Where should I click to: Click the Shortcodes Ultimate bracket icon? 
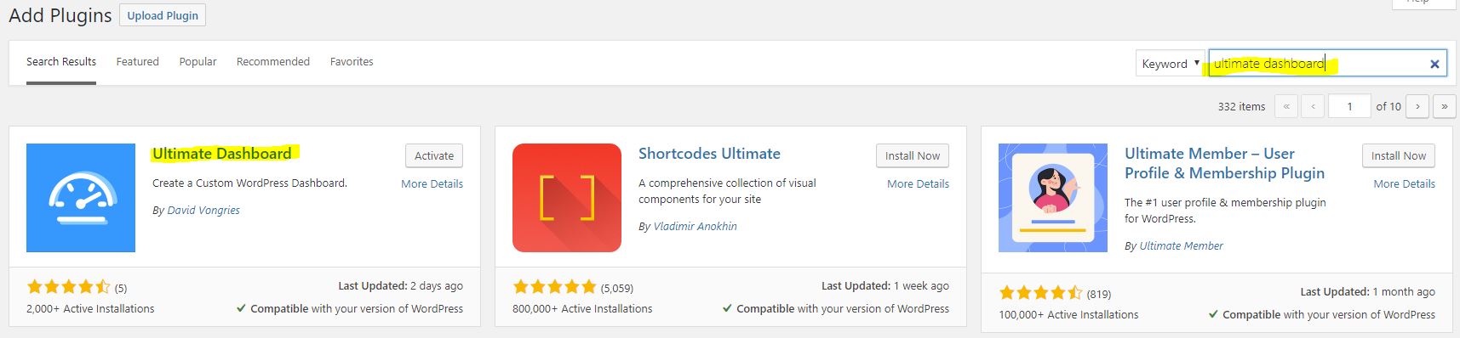click(x=567, y=198)
